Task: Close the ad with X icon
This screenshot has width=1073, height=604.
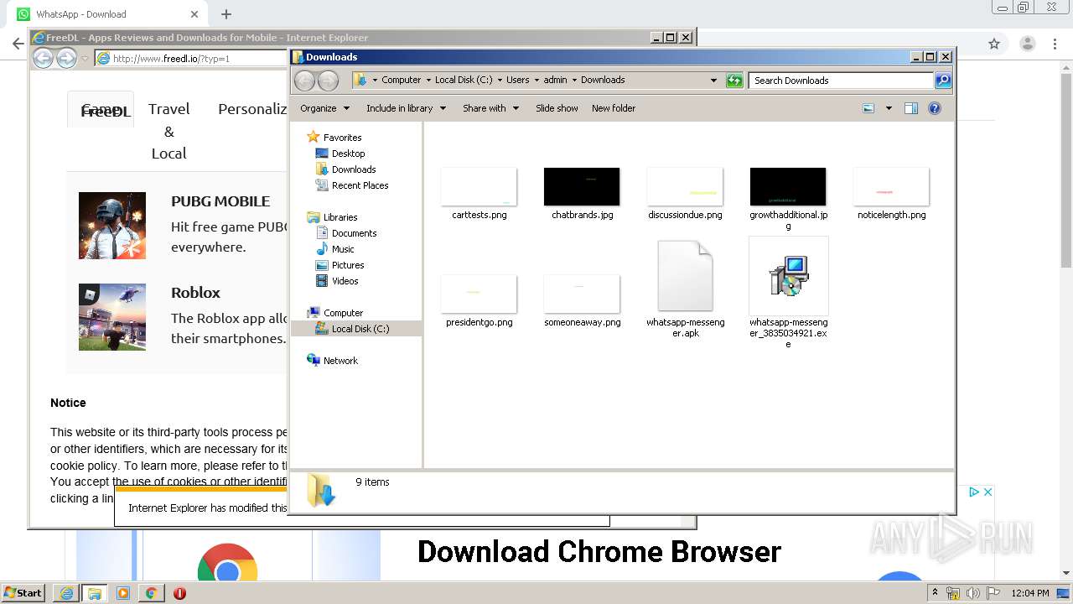Action: pyautogui.click(x=987, y=492)
